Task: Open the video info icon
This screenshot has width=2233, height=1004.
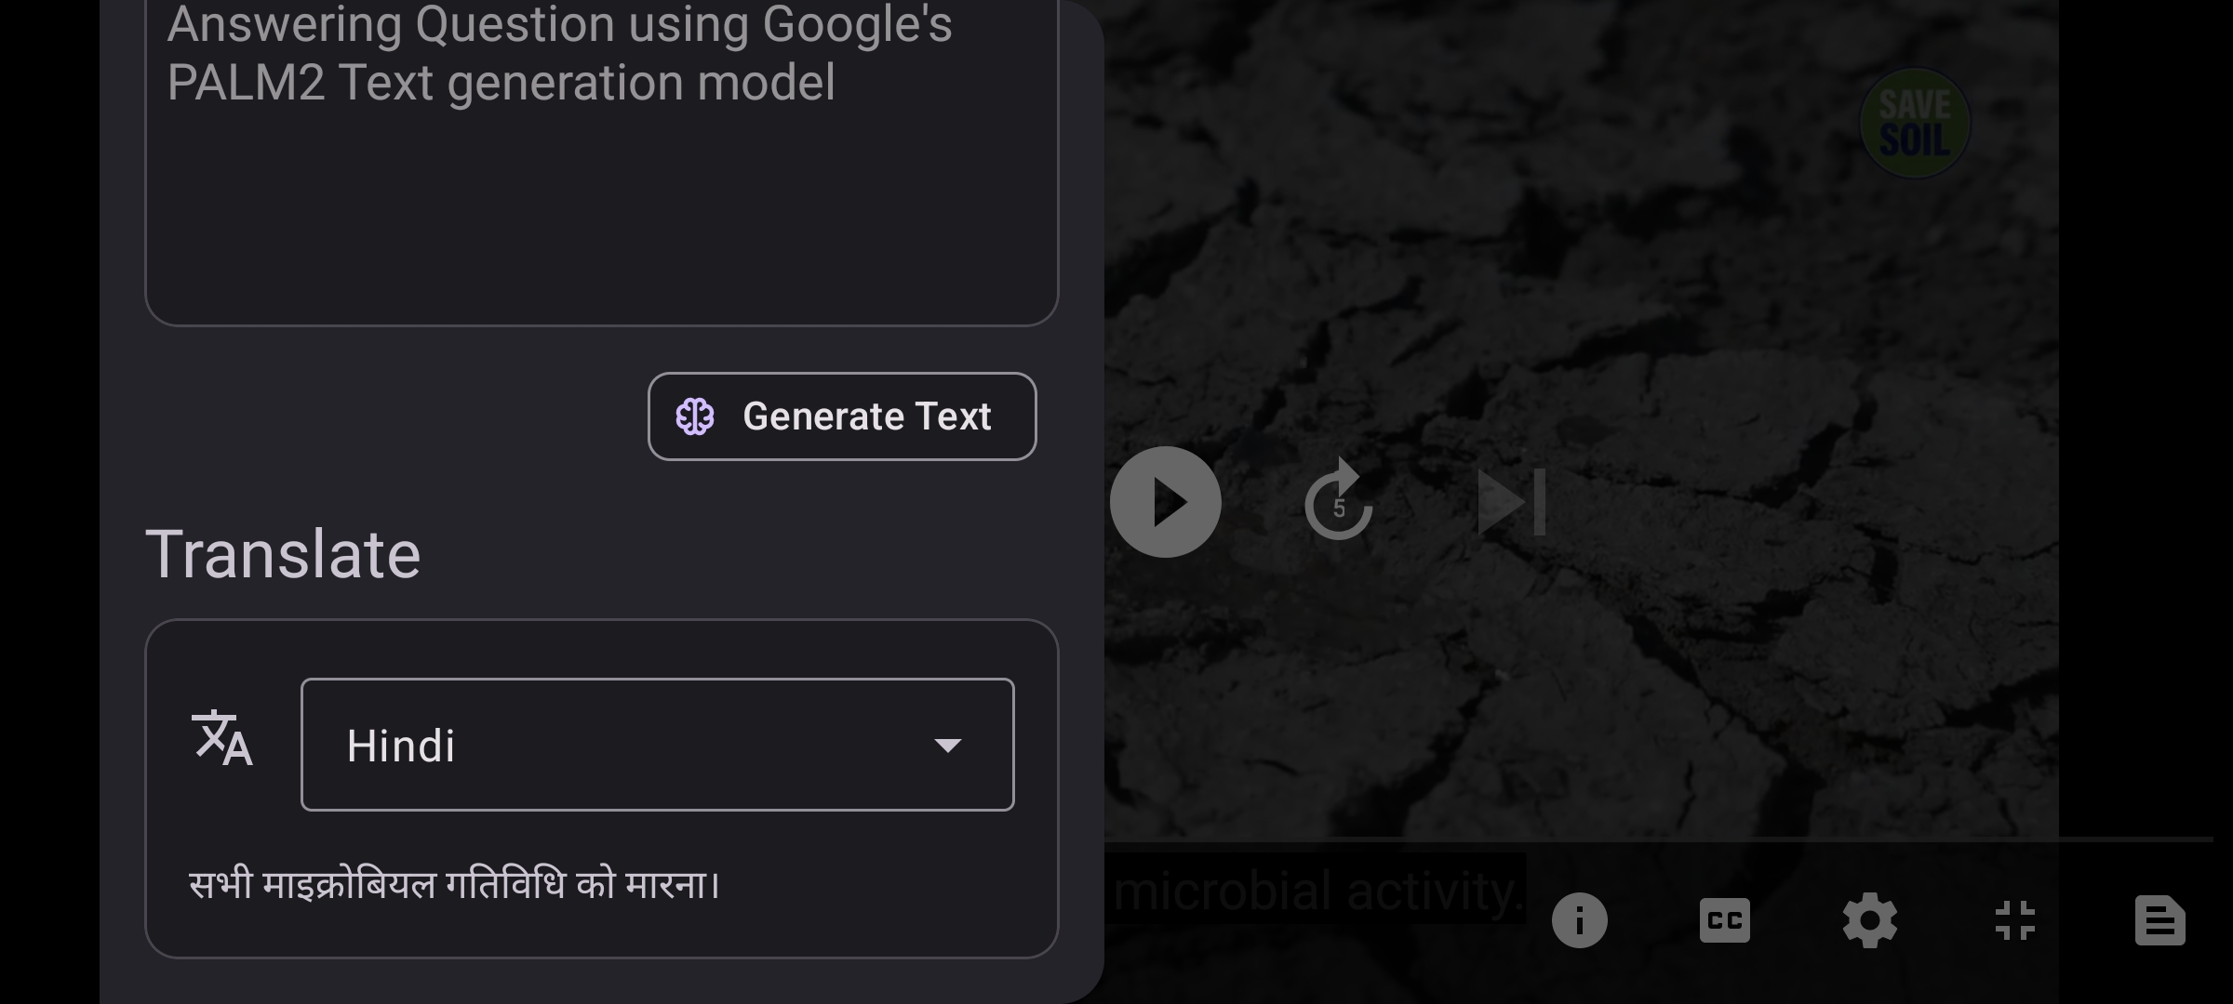Action: [x=1579, y=920]
